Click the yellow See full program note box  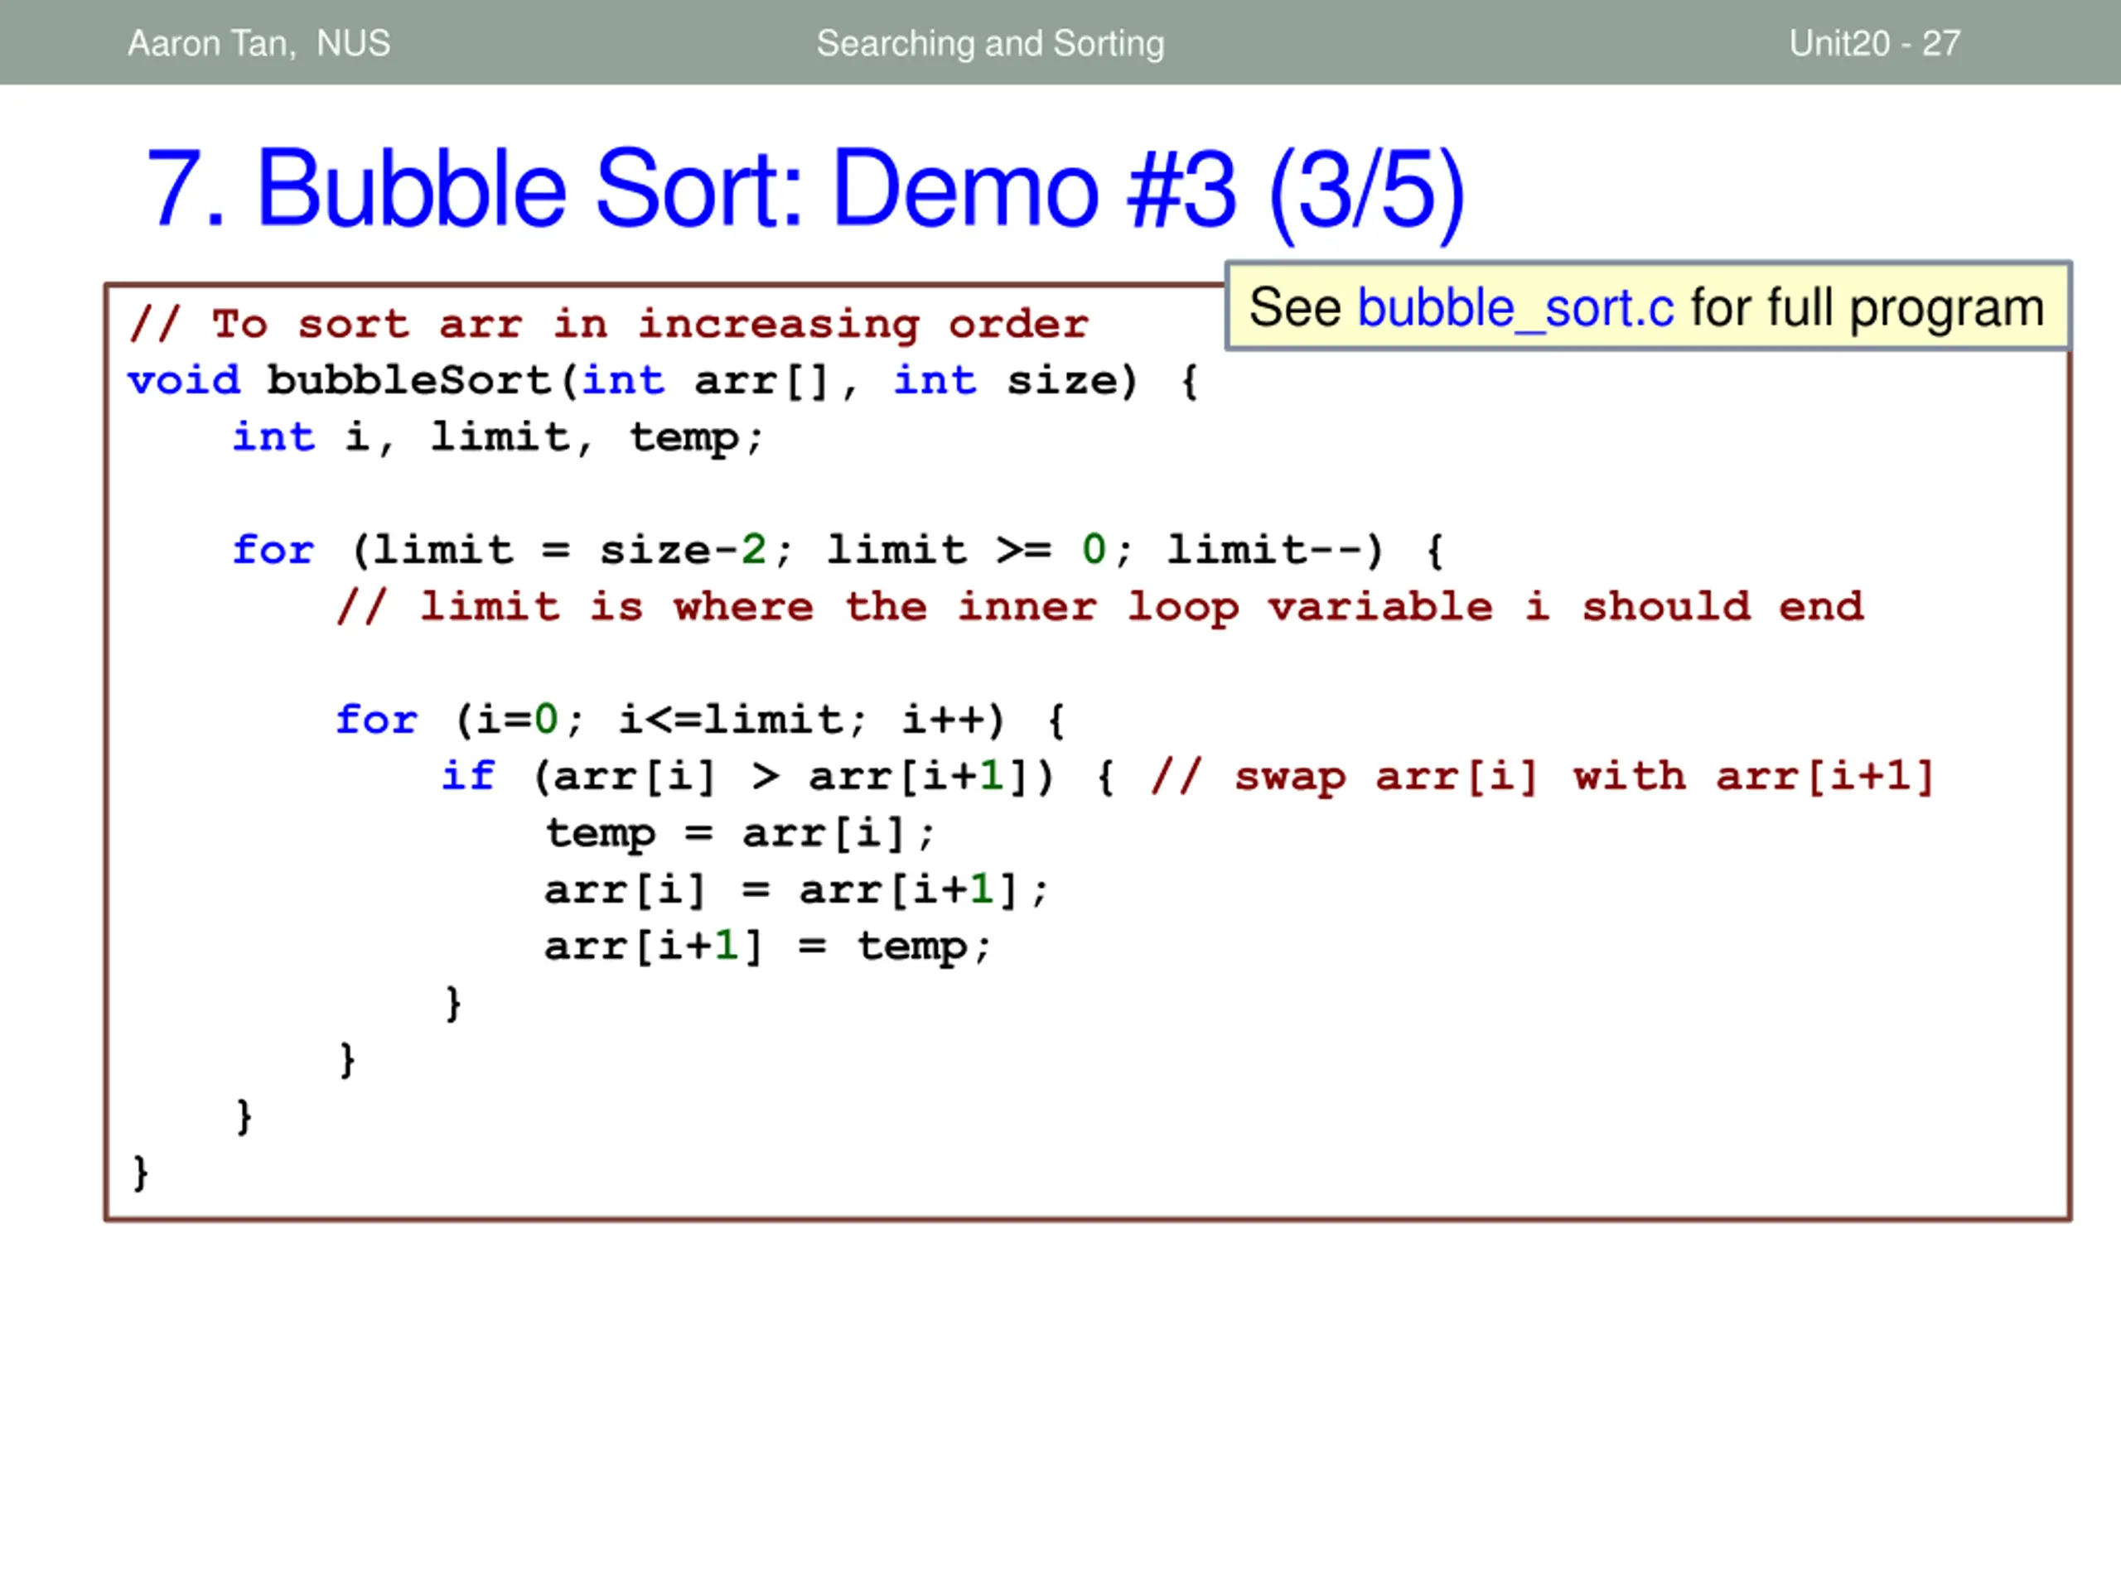(1648, 306)
